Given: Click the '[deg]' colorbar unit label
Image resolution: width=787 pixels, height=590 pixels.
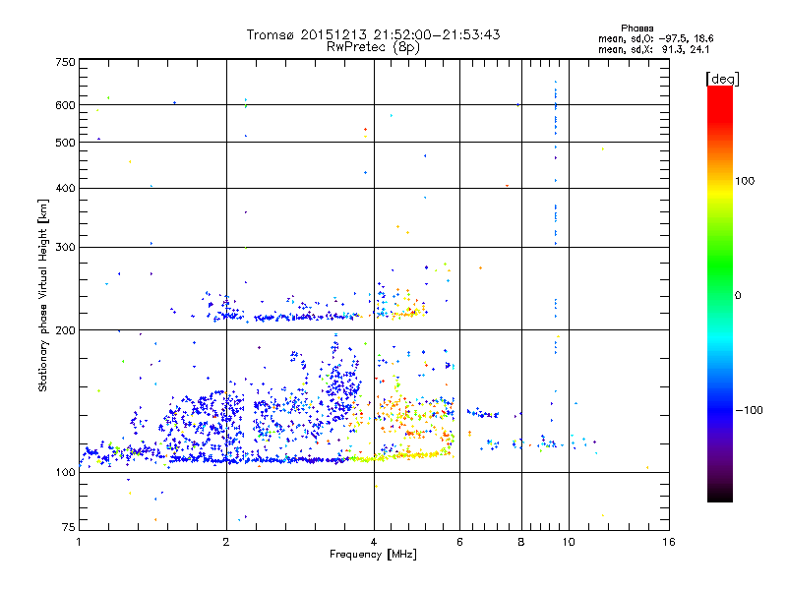Looking at the screenshot, I should click(722, 79).
